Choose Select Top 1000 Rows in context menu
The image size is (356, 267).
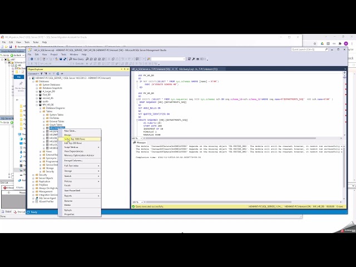pyautogui.click(x=79, y=139)
